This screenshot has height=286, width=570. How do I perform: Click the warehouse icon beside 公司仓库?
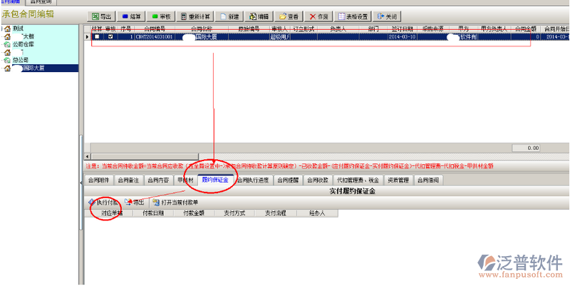point(7,44)
